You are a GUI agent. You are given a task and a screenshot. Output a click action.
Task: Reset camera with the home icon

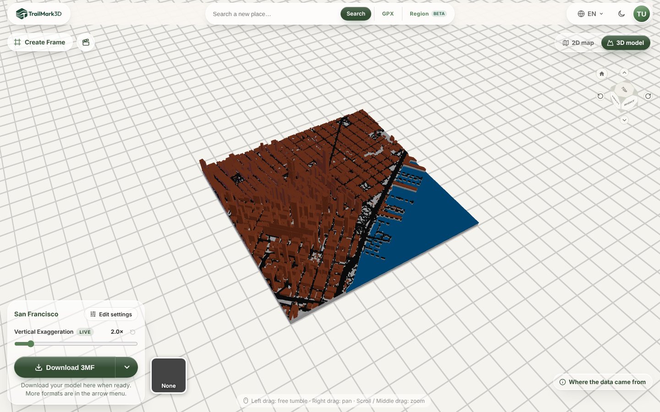602,74
